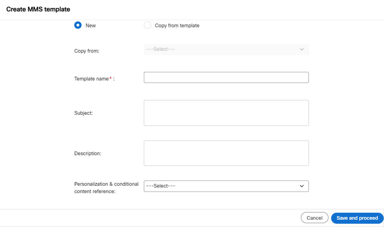Click the "Subject:" field label
This screenshot has width=384, height=228.
pos(83,113)
